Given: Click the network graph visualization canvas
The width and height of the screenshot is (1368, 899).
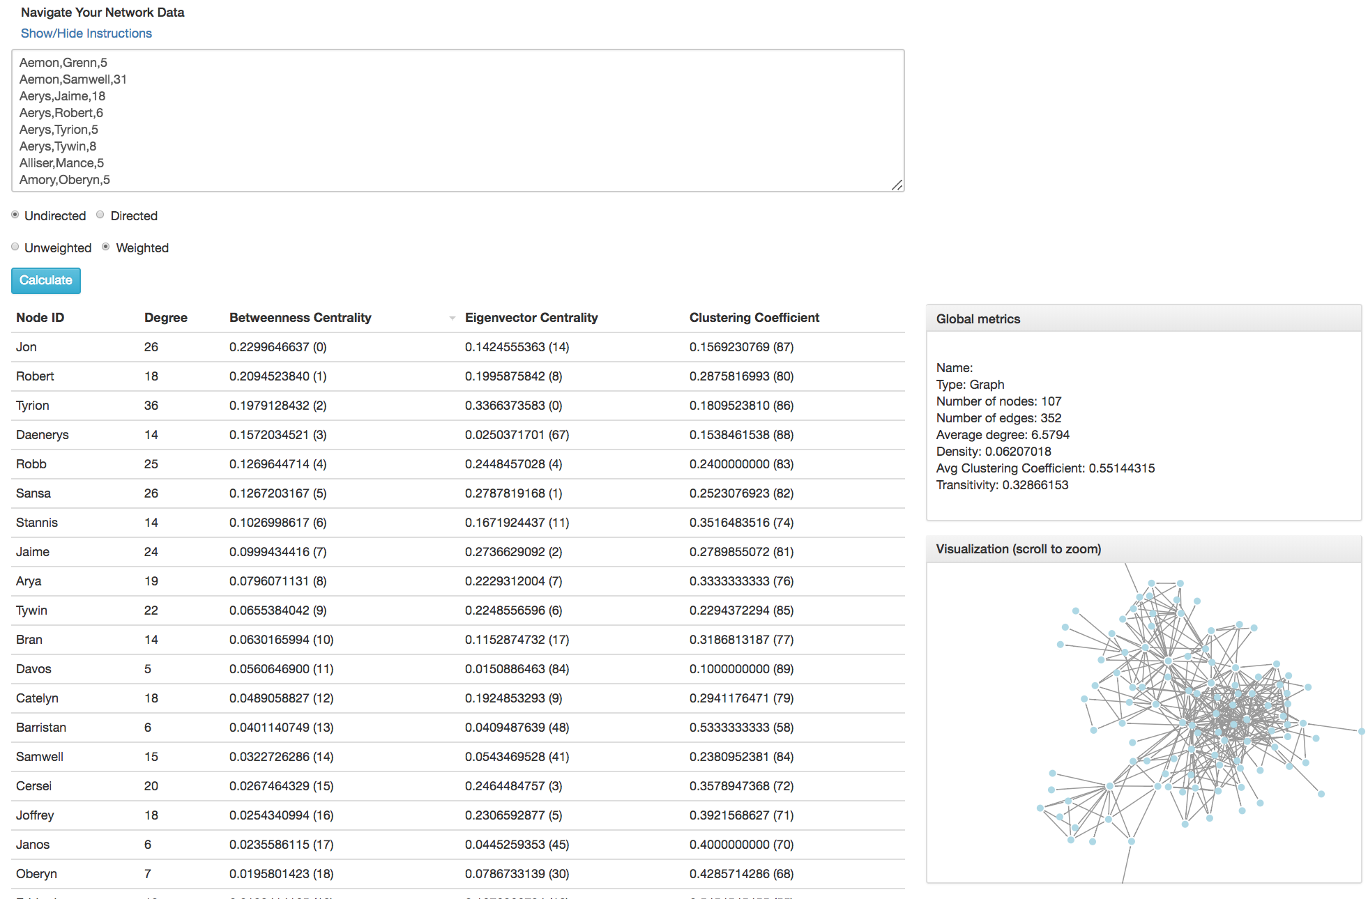Looking at the screenshot, I should tap(1143, 722).
